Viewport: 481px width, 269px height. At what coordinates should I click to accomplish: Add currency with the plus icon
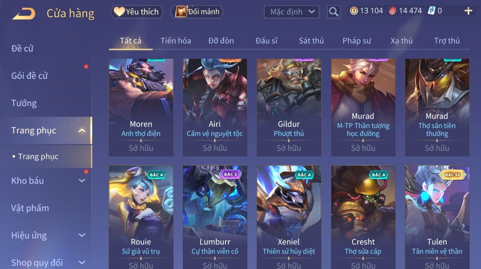point(468,11)
